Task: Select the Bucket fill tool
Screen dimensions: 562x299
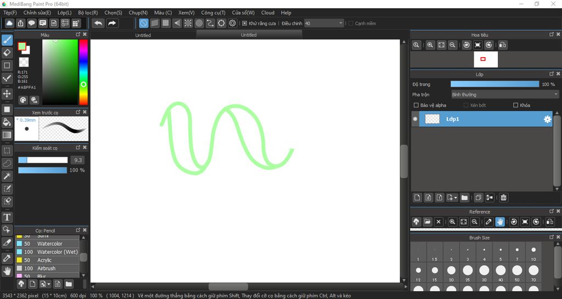Action: click(7, 122)
